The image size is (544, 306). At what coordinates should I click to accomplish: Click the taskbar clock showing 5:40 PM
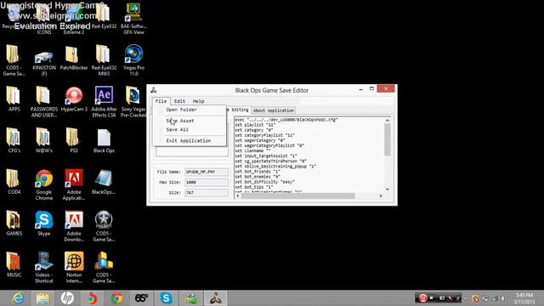tap(524, 298)
